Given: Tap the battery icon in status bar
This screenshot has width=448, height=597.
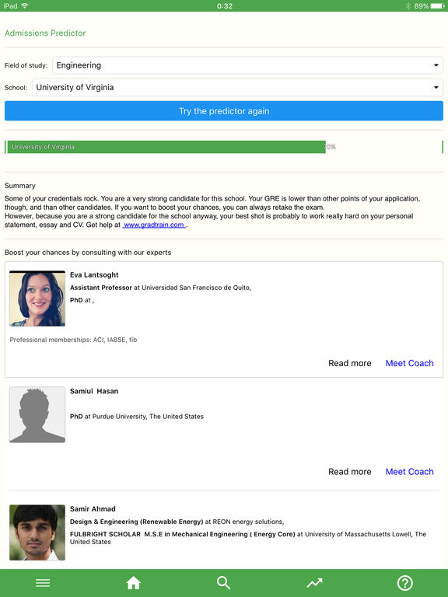Looking at the screenshot, I should [x=437, y=5].
